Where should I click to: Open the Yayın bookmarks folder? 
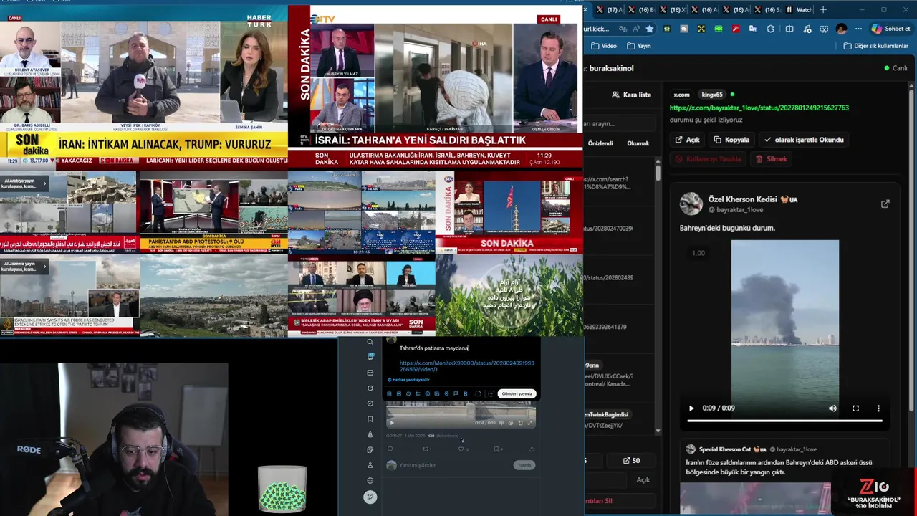coord(639,46)
